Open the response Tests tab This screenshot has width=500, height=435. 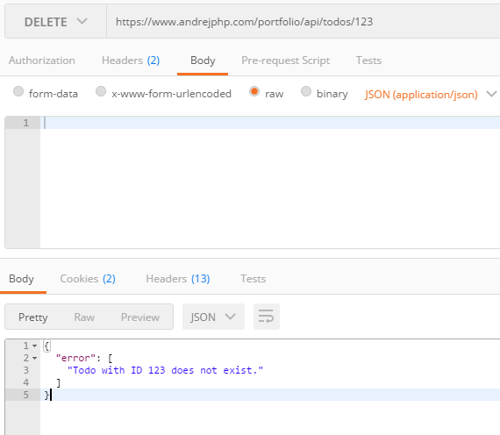254,279
